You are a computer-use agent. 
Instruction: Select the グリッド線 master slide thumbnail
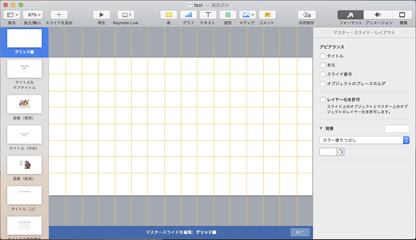click(24, 38)
